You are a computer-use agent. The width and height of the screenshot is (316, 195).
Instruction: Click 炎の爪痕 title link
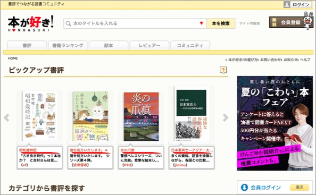click(127, 150)
